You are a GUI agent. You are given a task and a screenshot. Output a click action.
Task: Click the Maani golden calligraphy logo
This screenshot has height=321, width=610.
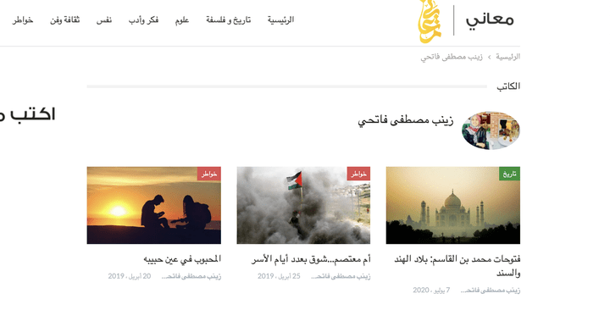430,21
